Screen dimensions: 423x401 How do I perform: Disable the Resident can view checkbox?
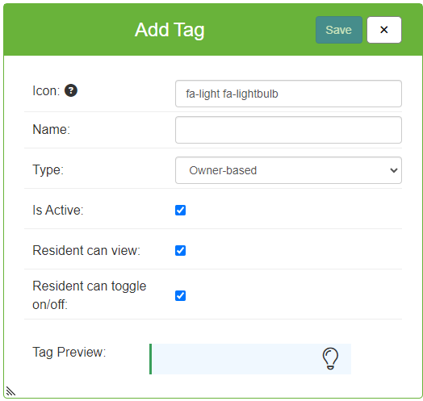point(180,250)
